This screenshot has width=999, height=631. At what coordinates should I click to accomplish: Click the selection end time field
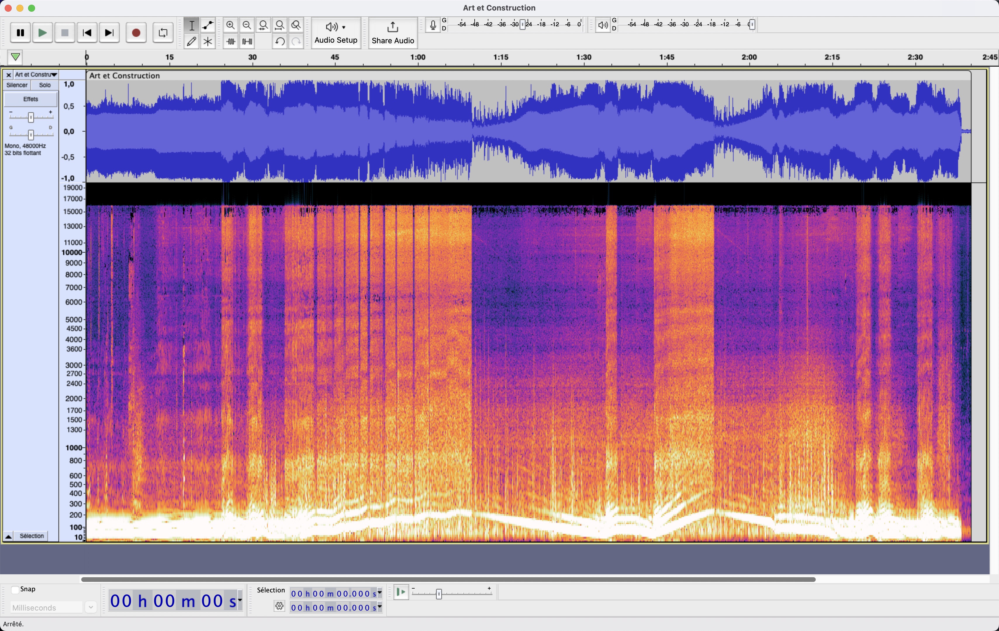tap(333, 608)
